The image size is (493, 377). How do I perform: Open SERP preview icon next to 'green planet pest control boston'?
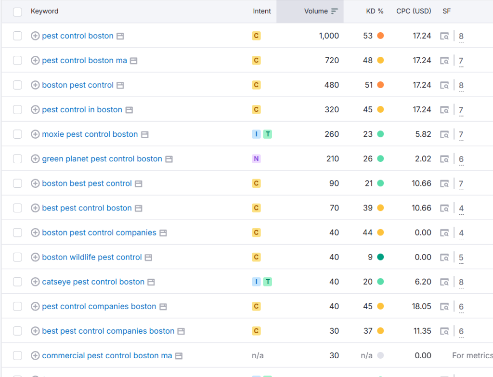169,159
